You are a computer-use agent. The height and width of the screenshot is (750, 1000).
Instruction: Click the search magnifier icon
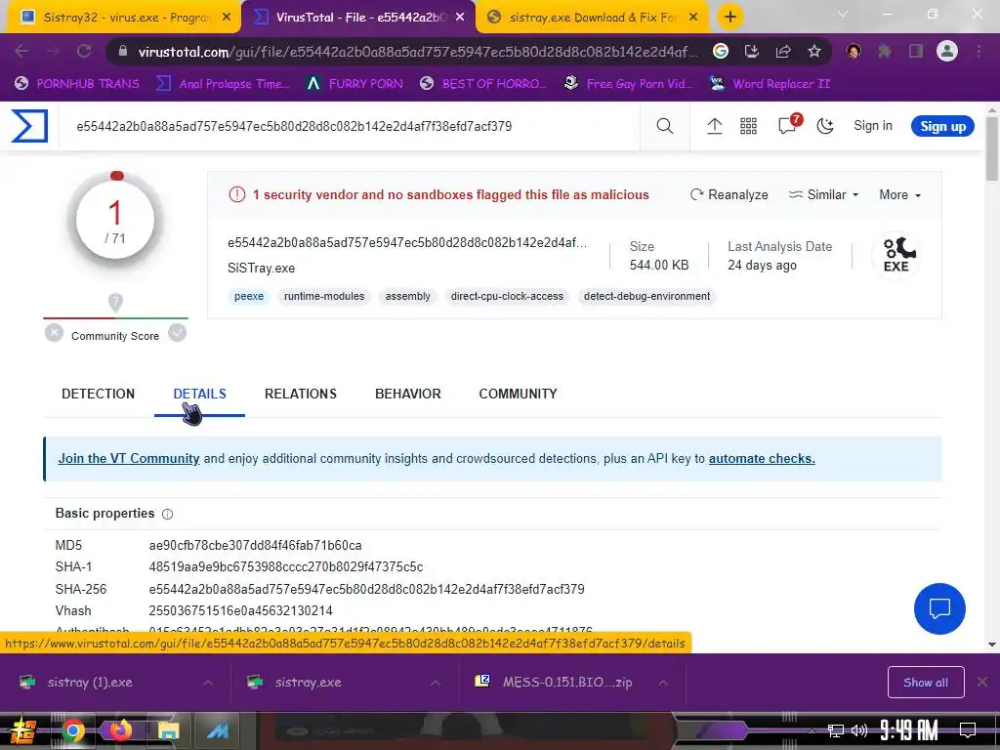click(x=664, y=126)
